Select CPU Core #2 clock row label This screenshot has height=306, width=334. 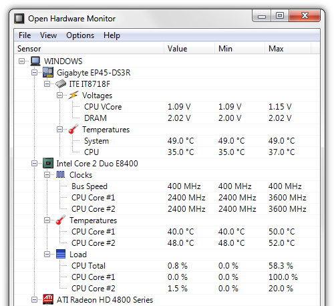(94, 209)
